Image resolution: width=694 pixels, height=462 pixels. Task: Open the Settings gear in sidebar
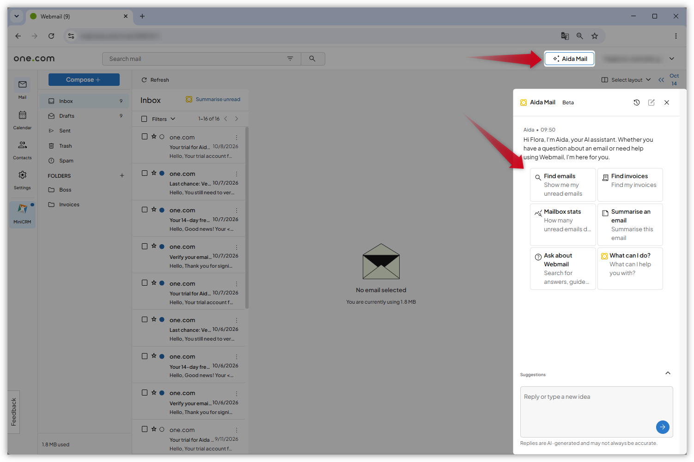click(22, 180)
